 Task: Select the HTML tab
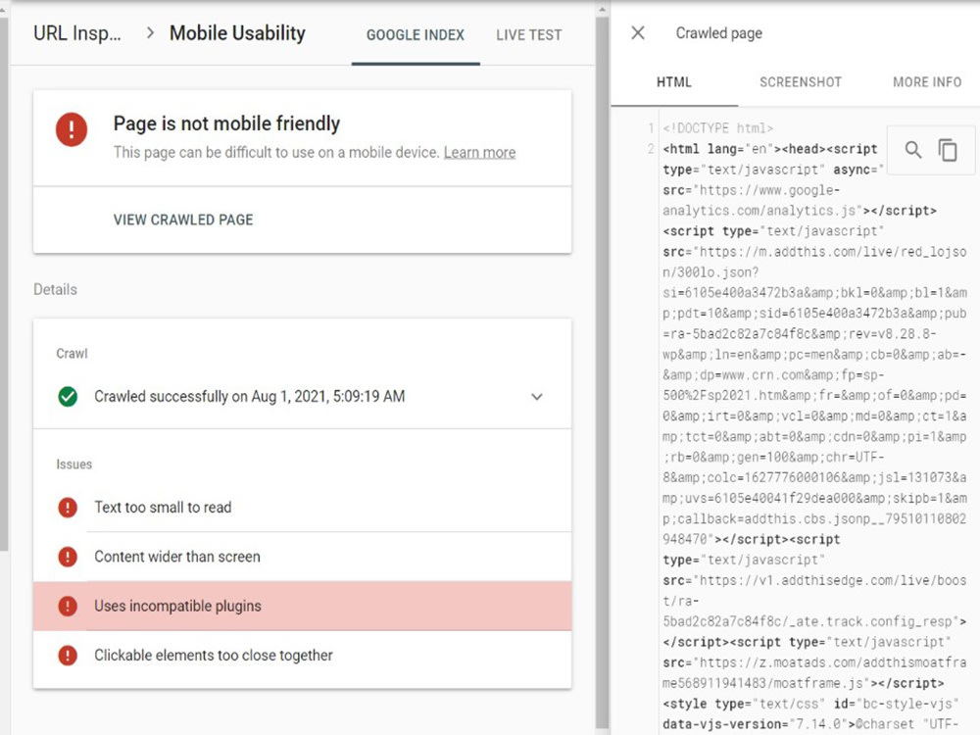pyautogui.click(x=673, y=82)
